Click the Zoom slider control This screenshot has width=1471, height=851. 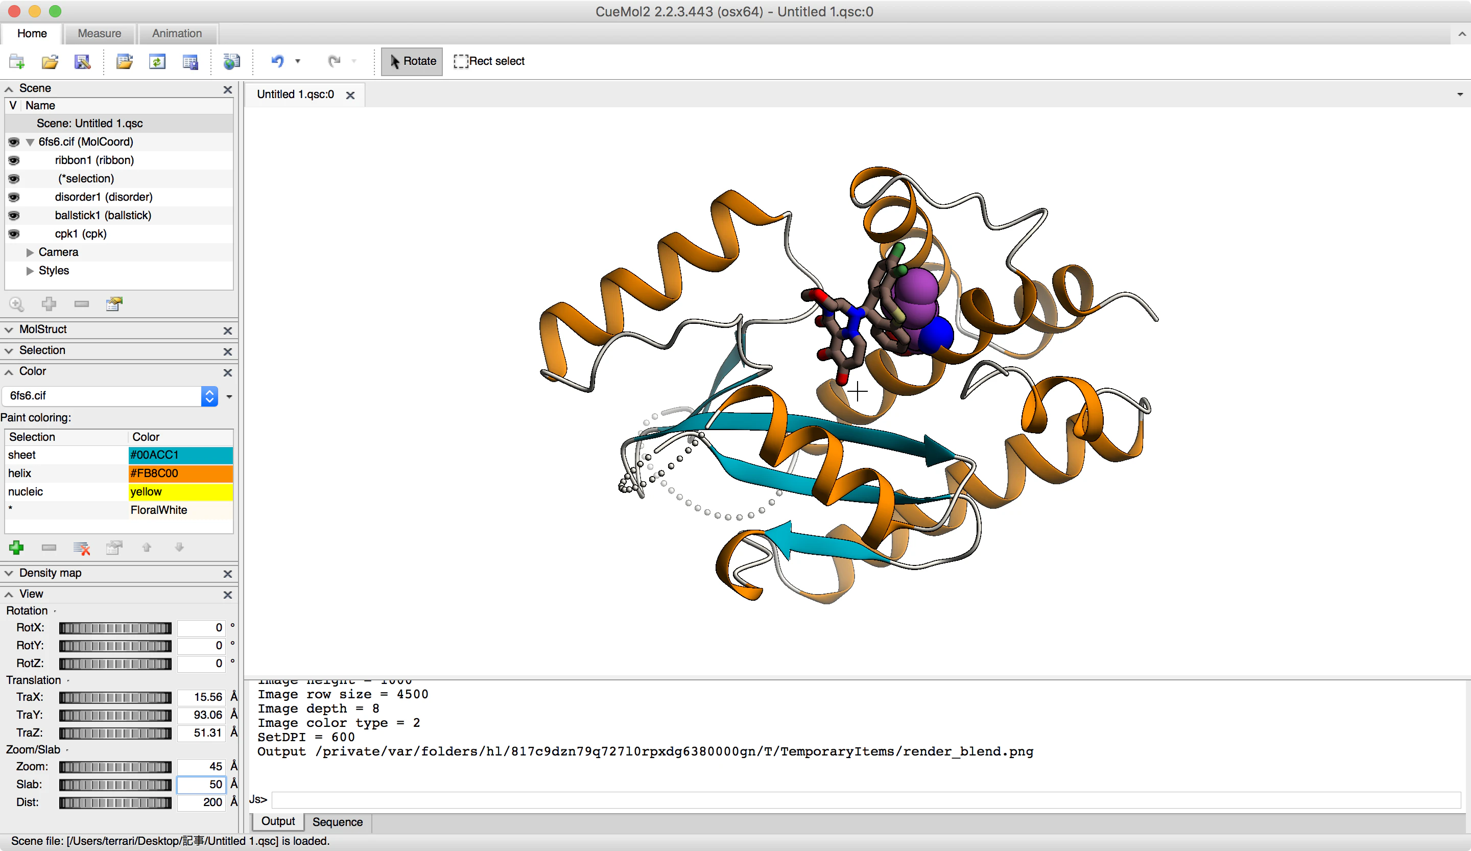tap(115, 767)
